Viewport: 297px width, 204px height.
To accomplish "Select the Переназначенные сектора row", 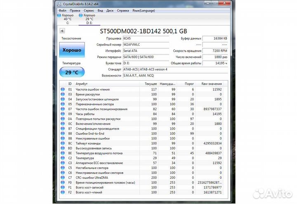I will [141, 104].
